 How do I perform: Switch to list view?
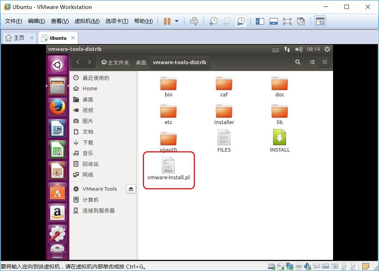tap(313, 62)
